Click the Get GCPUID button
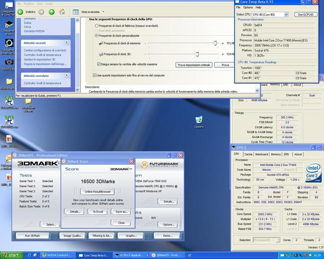The height and width of the screenshot is (259, 324). pyautogui.click(x=306, y=15)
